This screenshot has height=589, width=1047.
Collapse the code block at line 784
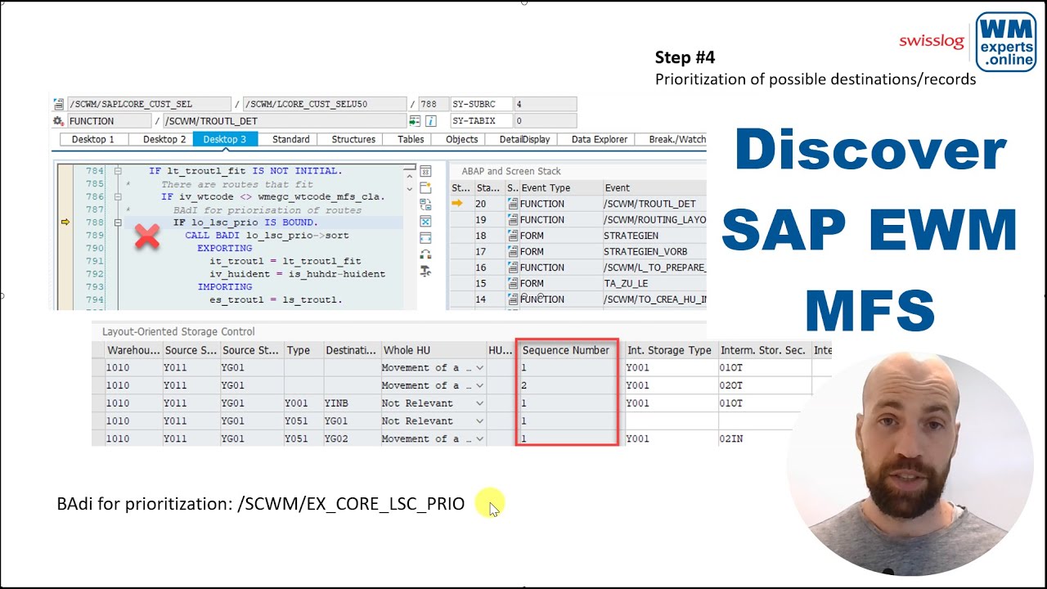pyautogui.click(x=118, y=171)
